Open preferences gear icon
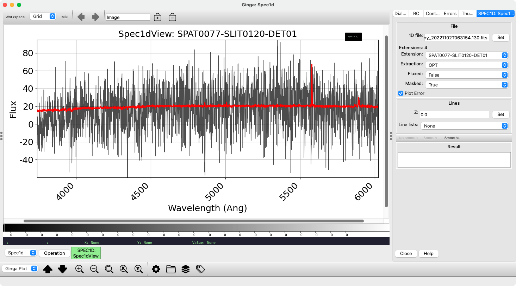 [x=156, y=269]
